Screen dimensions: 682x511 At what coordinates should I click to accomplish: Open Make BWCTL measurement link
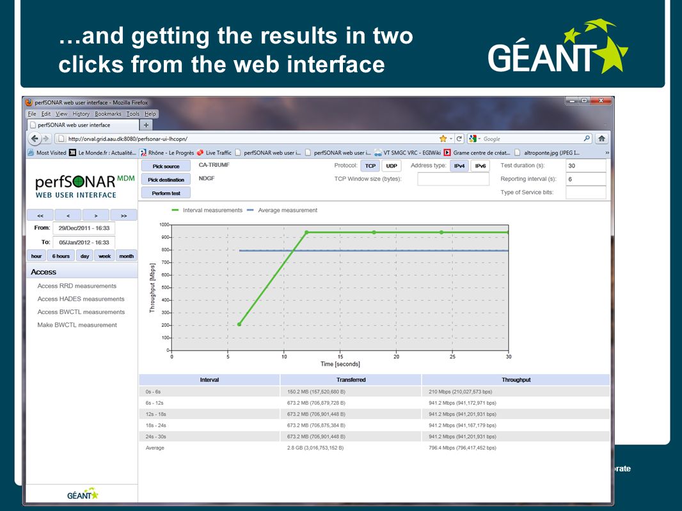click(x=77, y=325)
